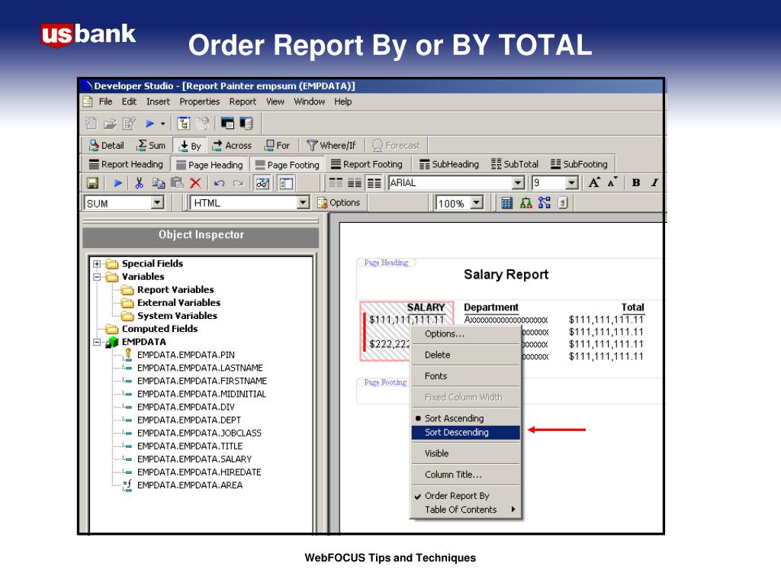The width and height of the screenshot is (781, 586).
Task: Click the align center icon
Action: coord(355,183)
